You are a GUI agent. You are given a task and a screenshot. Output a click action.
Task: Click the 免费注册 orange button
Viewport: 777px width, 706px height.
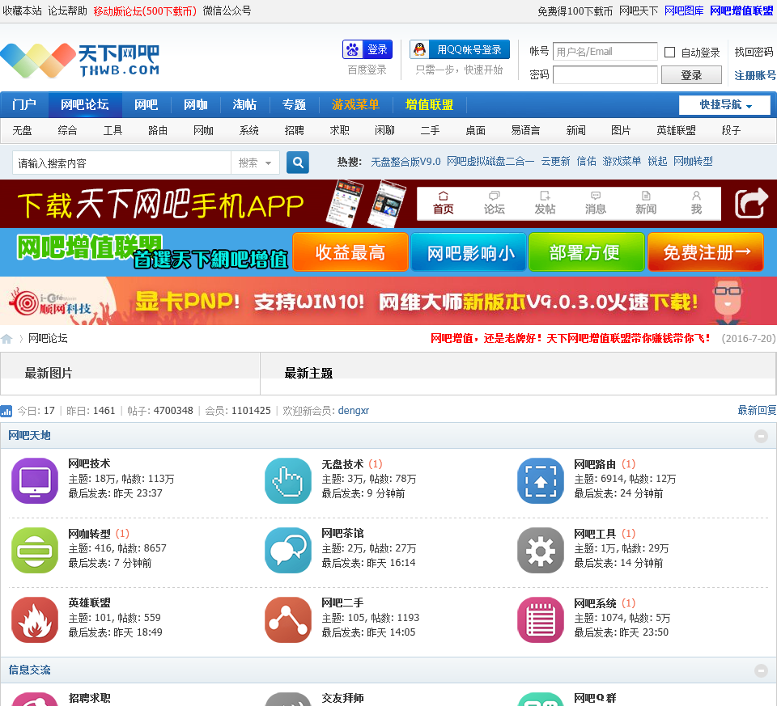(x=706, y=252)
